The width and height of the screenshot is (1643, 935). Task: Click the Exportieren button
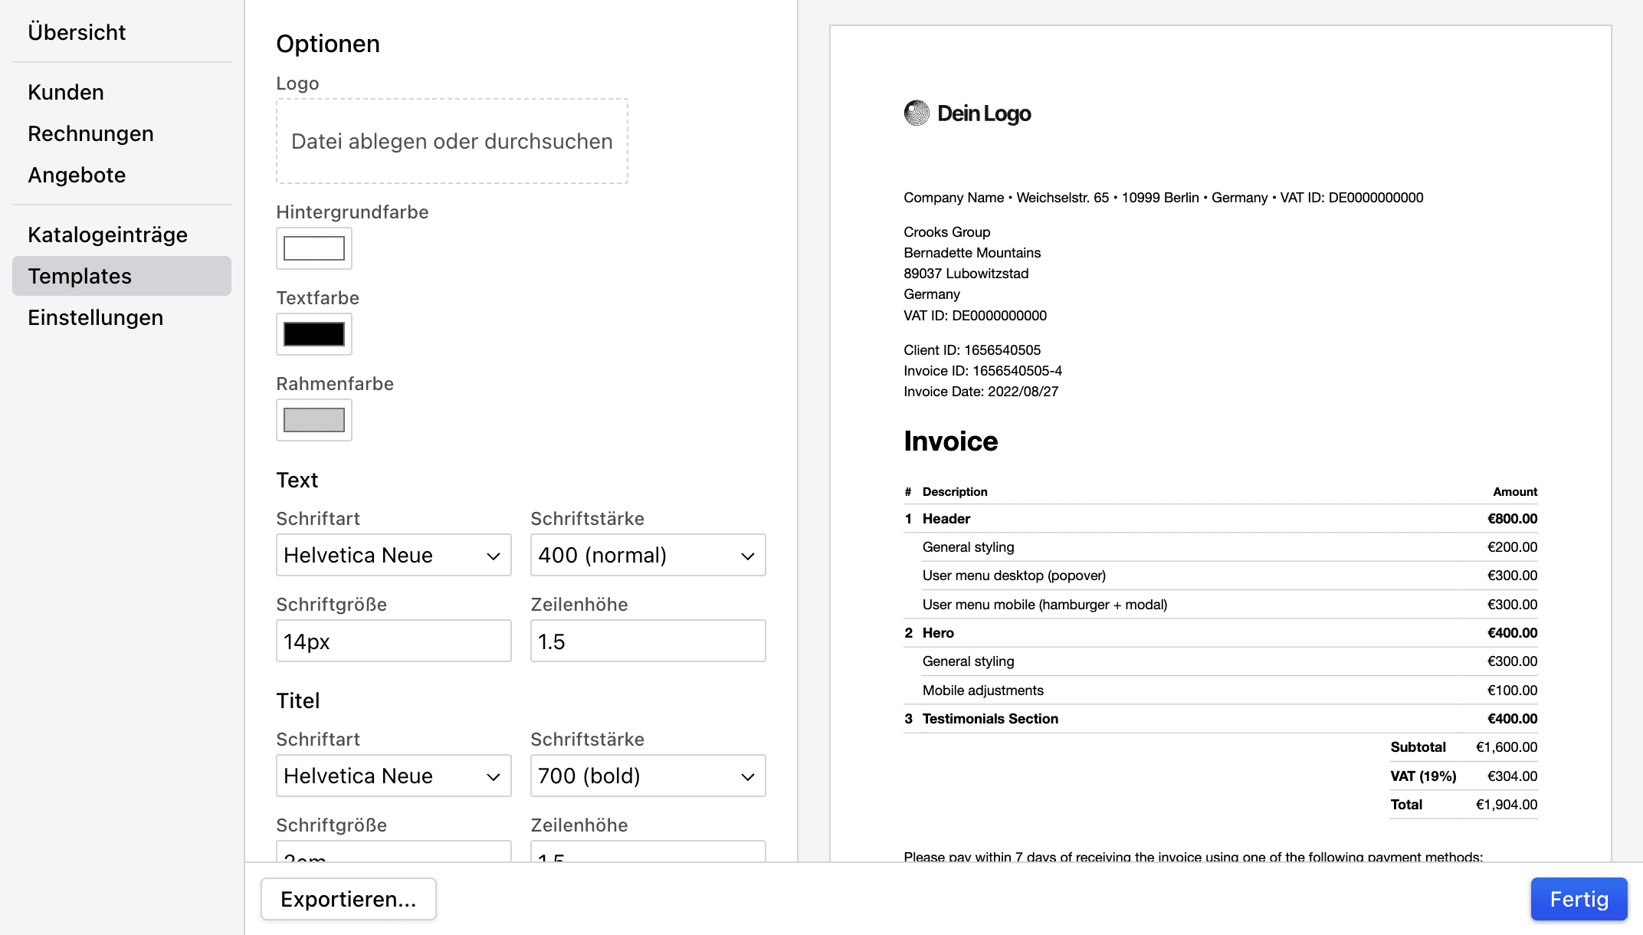(348, 898)
